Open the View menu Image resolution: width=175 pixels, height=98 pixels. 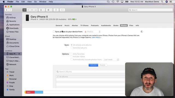(30, 2)
